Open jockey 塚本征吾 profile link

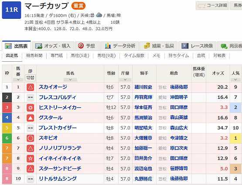pyautogui.click(x=143, y=108)
